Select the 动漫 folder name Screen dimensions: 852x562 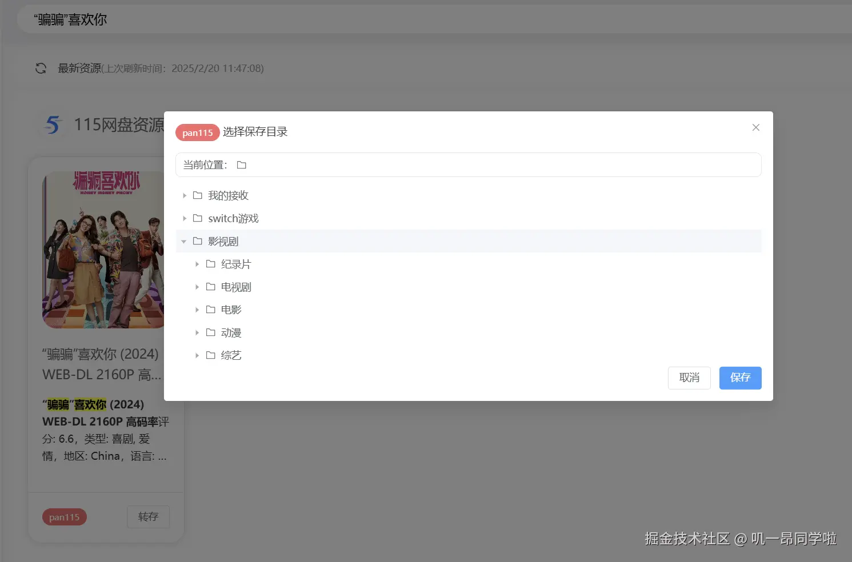(x=231, y=332)
